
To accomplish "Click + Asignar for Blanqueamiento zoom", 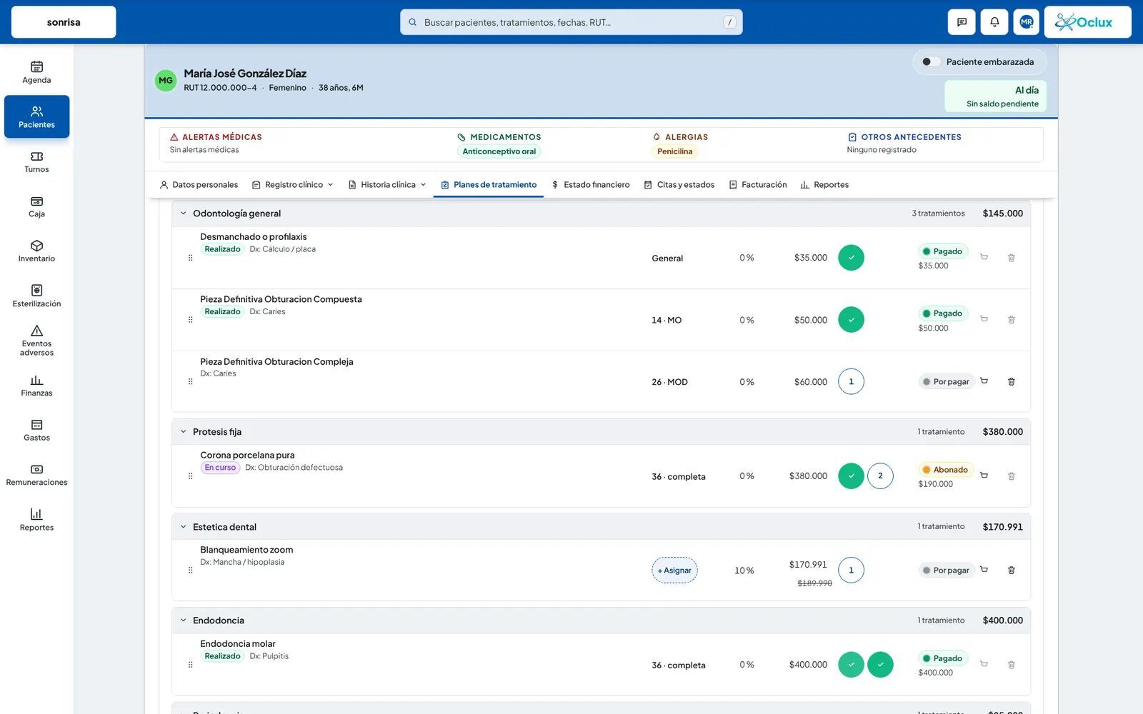I will click(674, 570).
